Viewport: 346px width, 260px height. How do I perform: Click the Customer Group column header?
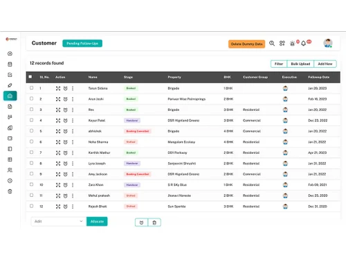point(255,77)
